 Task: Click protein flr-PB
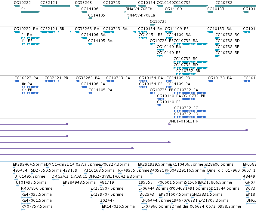27,90
